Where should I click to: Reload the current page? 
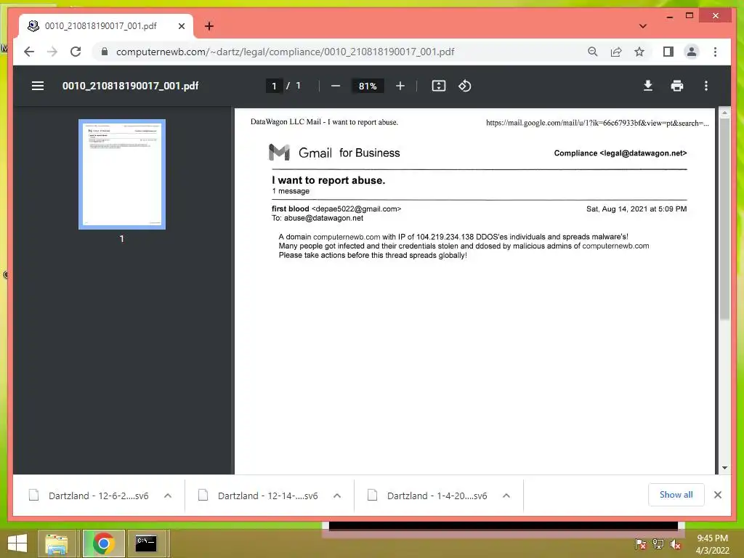coord(76,52)
